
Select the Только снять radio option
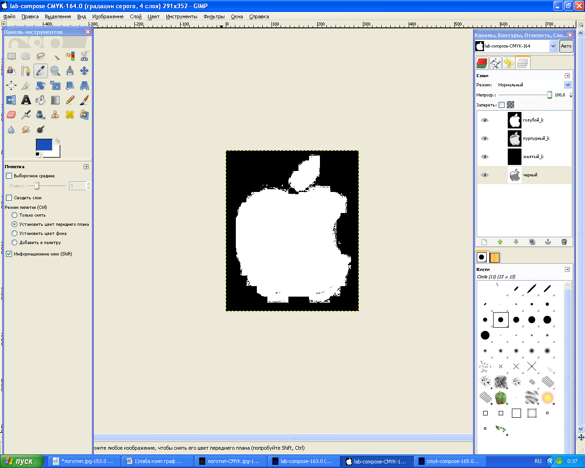coord(14,215)
